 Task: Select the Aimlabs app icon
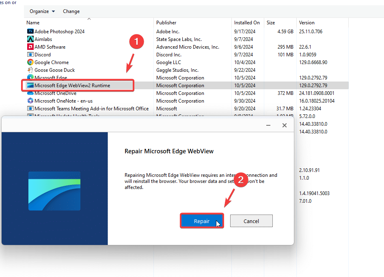[x=30, y=39]
